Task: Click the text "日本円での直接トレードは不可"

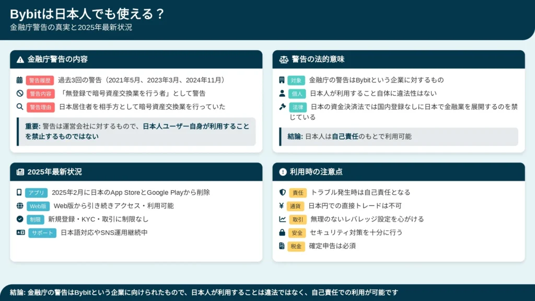Action: (x=355, y=206)
